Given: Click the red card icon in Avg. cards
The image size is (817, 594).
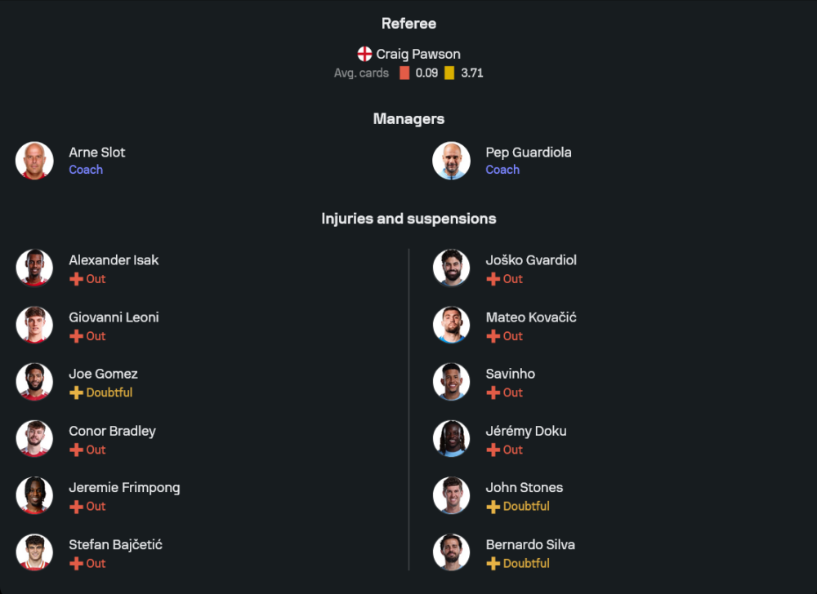Looking at the screenshot, I should pos(404,73).
